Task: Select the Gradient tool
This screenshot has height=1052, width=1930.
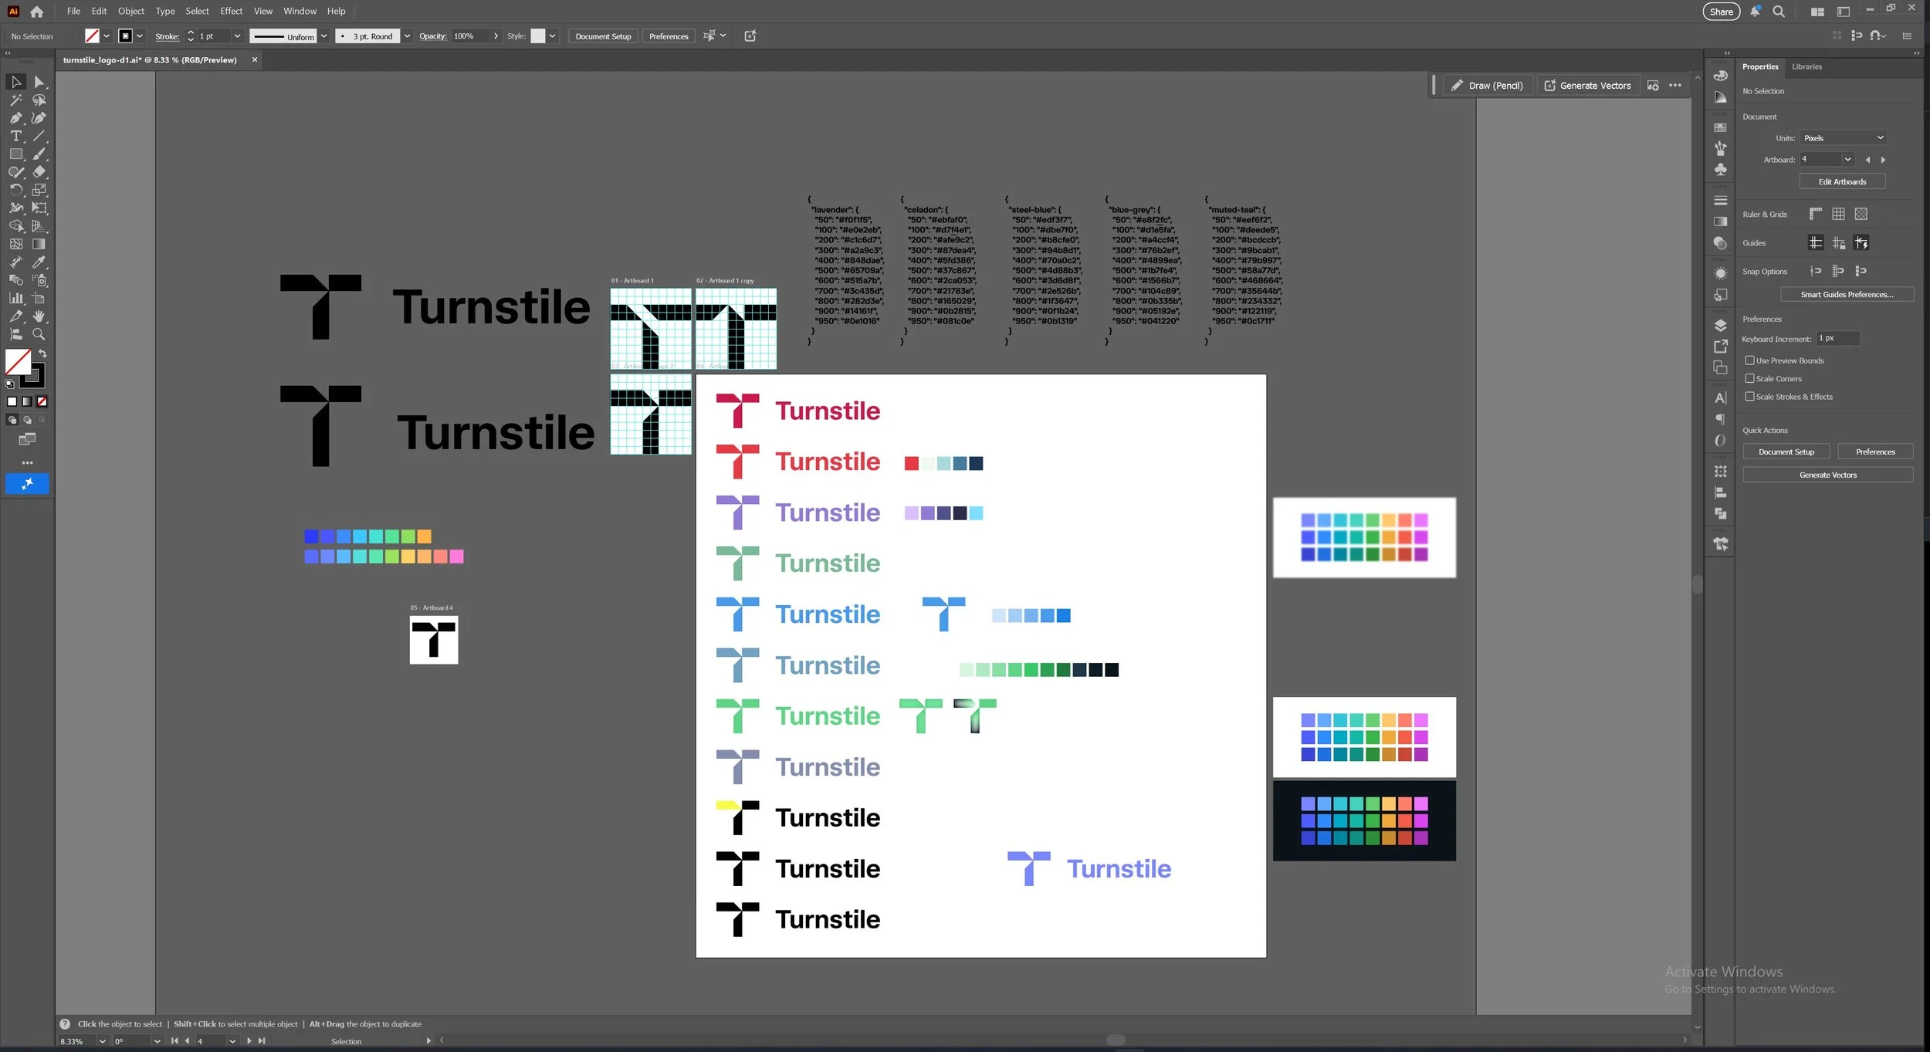Action: [39, 244]
